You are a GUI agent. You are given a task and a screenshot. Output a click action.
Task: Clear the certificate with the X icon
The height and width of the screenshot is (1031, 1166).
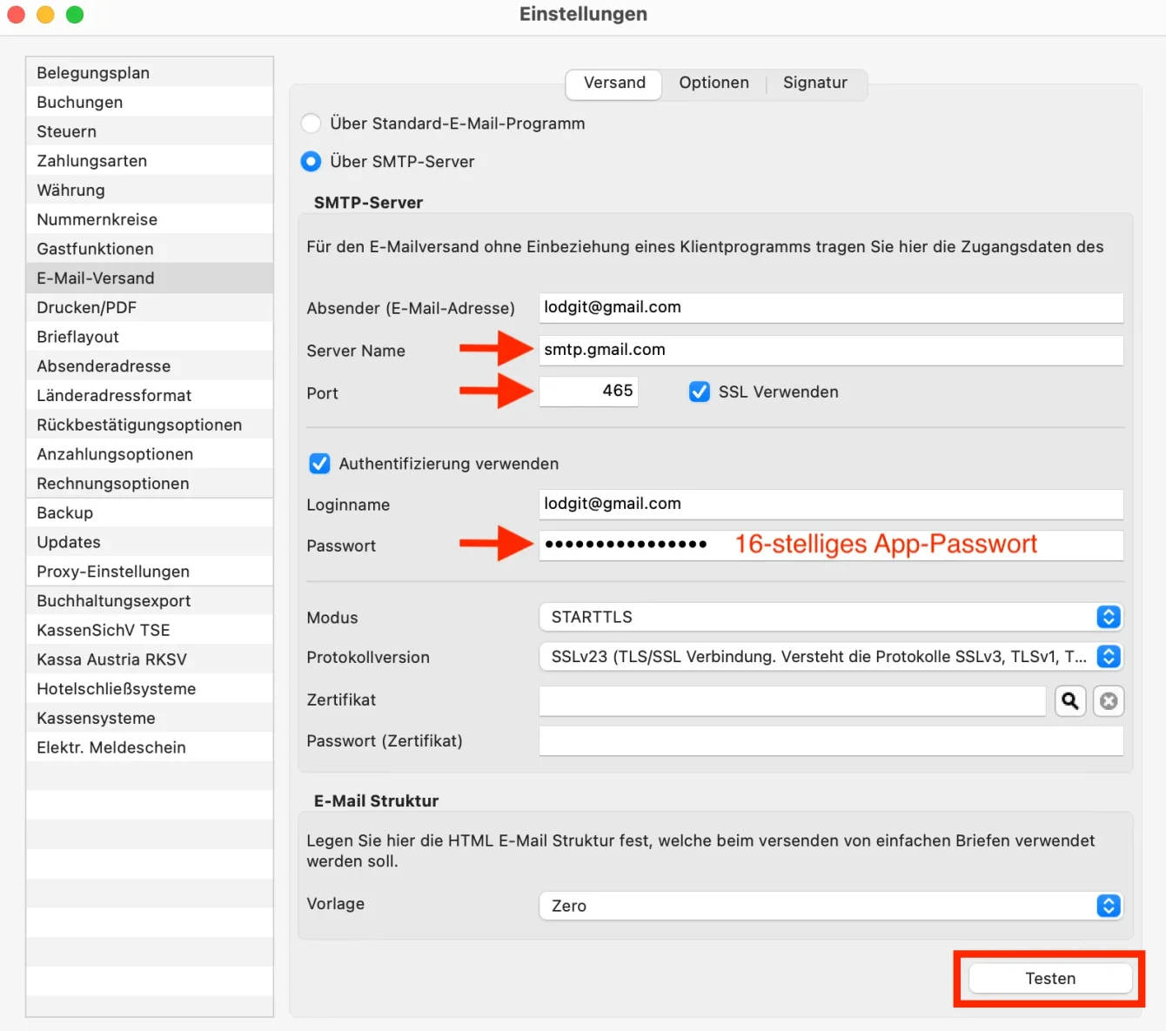(x=1109, y=700)
